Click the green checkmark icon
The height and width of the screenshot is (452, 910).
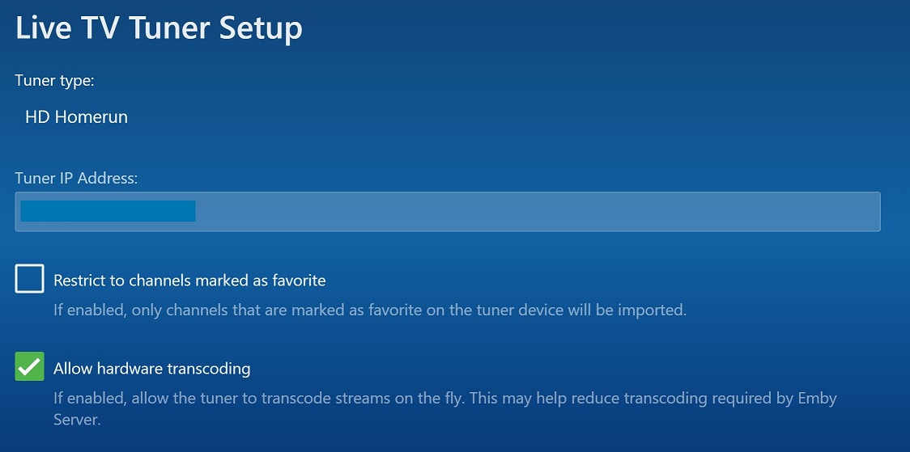(x=29, y=368)
